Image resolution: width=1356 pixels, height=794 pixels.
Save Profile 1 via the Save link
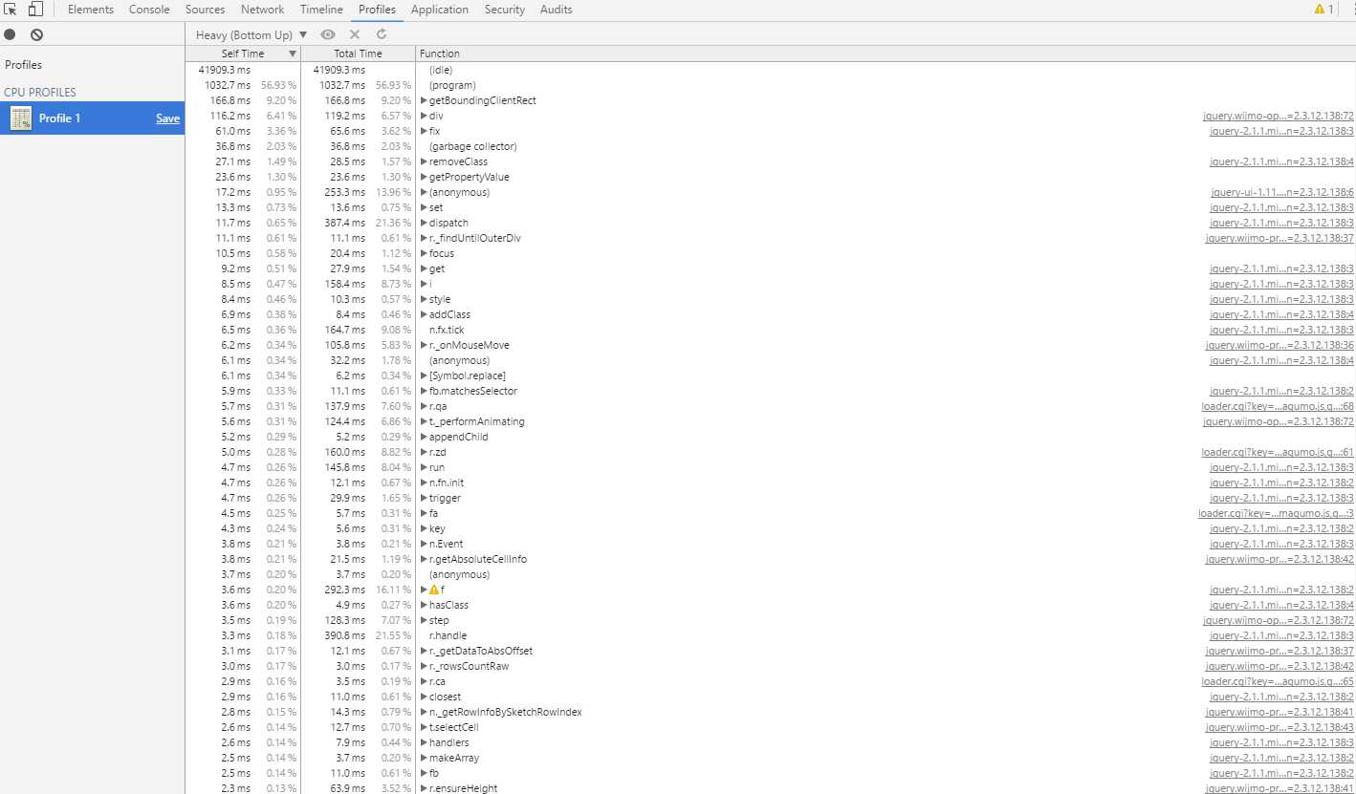[x=168, y=118]
